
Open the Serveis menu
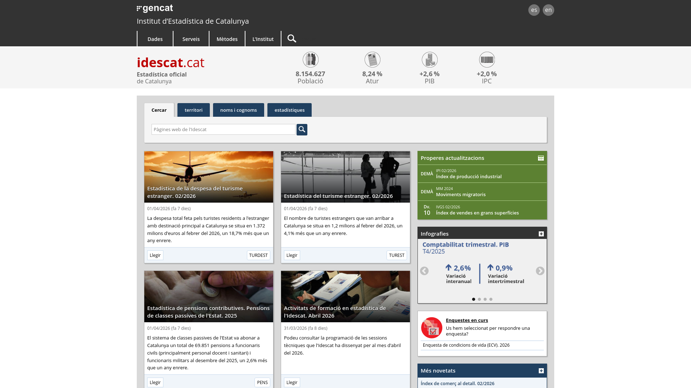191,39
